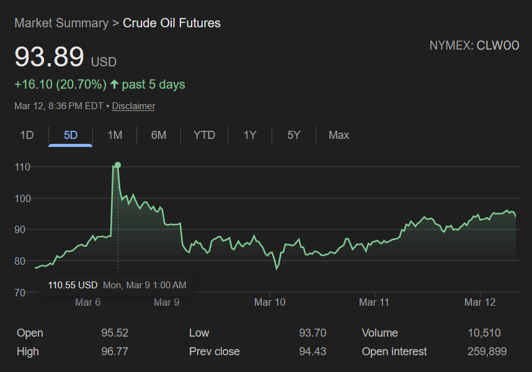Click the +16.10 (20.70%) change text
532x372 pixels.
[x=60, y=84]
